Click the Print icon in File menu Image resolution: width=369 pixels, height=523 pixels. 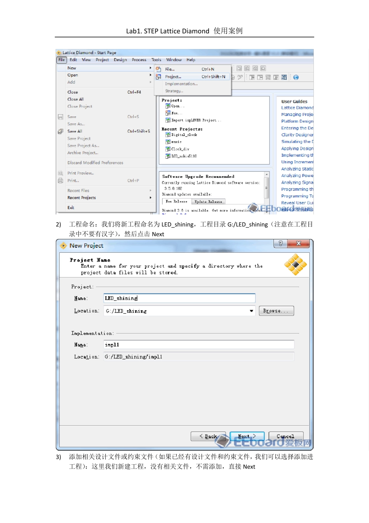pos(61,181)
